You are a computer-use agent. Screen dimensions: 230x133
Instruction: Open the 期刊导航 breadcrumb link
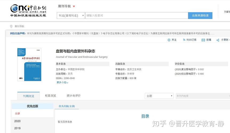[x=19, y=26]
